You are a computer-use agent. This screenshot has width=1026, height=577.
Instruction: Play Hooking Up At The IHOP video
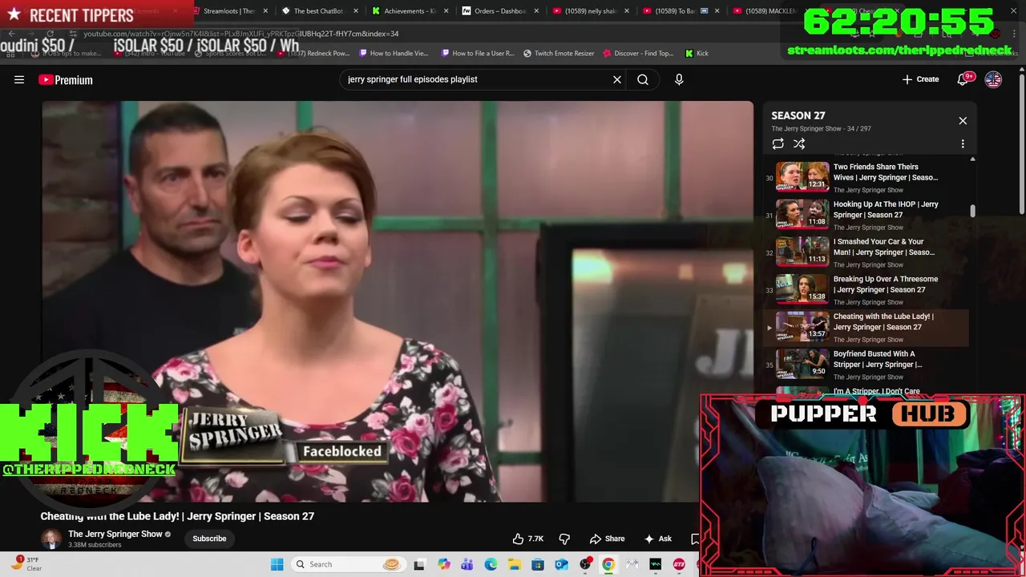coord(867,214)
